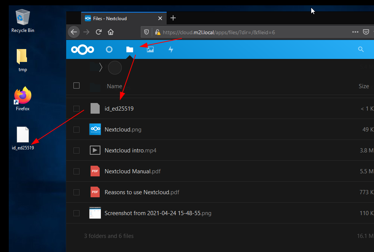Viewport: 374px width, 252px height.
Task: Click the Save to Pocket icon
Action: point(366,32)
